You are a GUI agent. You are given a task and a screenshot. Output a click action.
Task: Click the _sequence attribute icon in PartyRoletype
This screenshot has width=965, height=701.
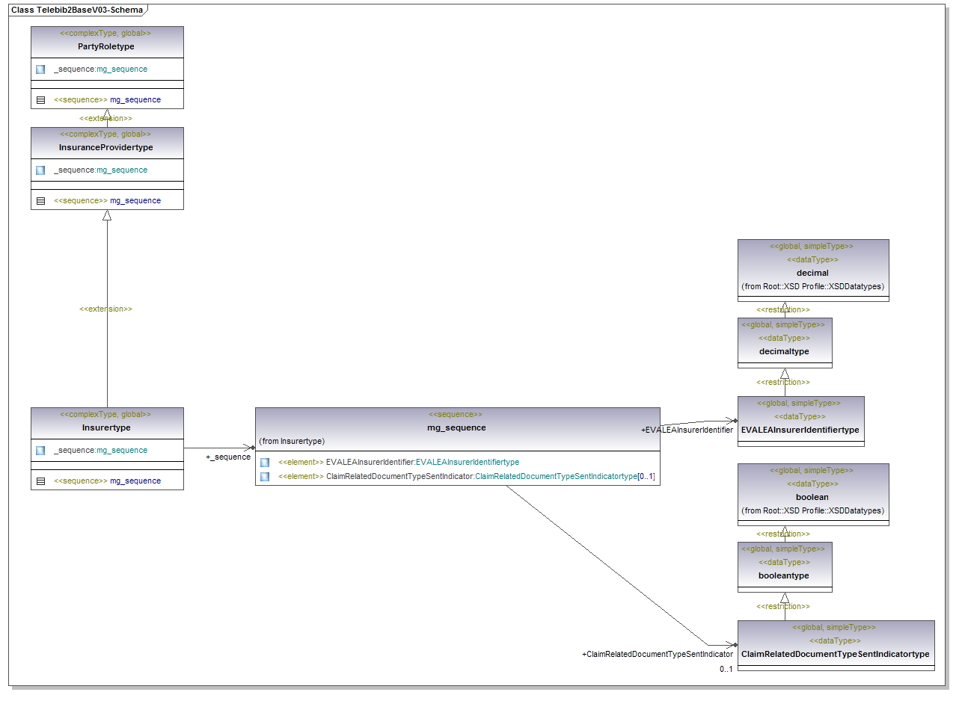[x=40, y=70]
